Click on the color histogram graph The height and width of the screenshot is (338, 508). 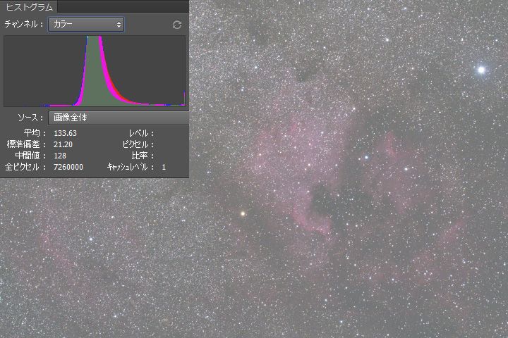tap(95, 71)
